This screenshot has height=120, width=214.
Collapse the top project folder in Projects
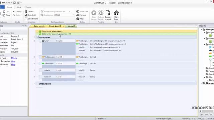tap(201, 30)
